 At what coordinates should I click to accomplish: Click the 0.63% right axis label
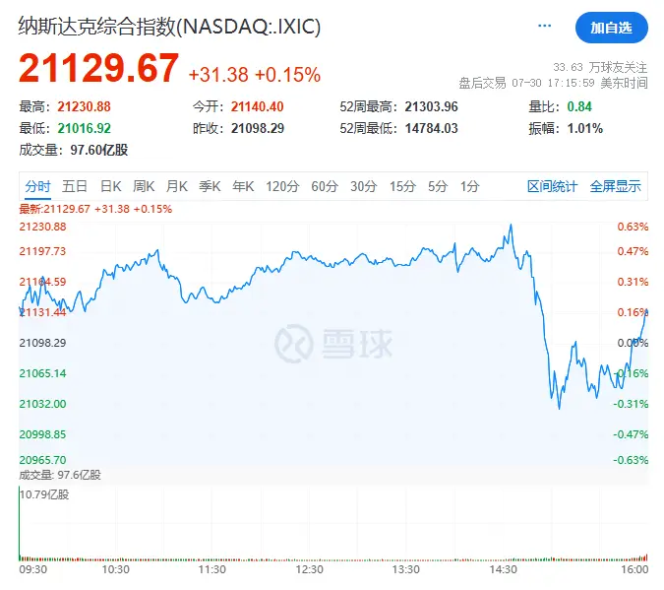(x=633, y=227)
